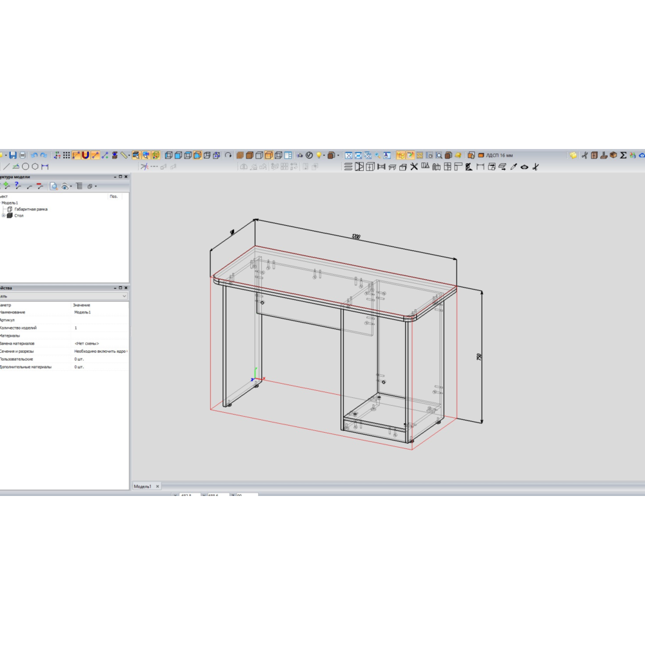Click the Наименование value field Модель1
The height and width of the screenshot is (645, 645).
pyautogui.click(x=83, y=312)
